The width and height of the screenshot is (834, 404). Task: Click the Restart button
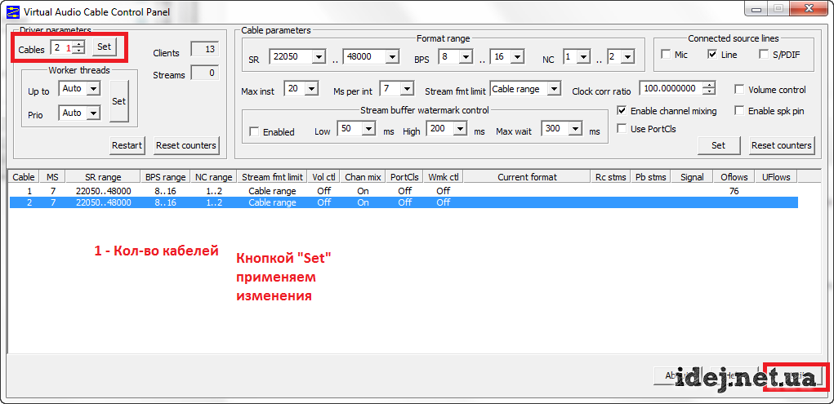pos(127,145)
